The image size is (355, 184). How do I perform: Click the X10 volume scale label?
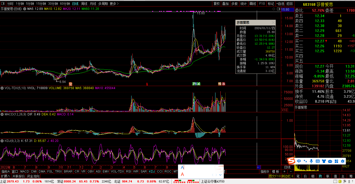[284, 110]
